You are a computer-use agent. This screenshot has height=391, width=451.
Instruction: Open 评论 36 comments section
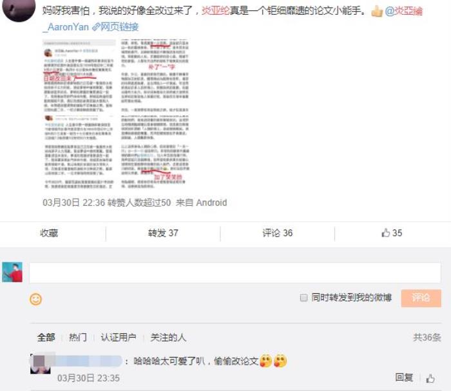pos(278,233)
